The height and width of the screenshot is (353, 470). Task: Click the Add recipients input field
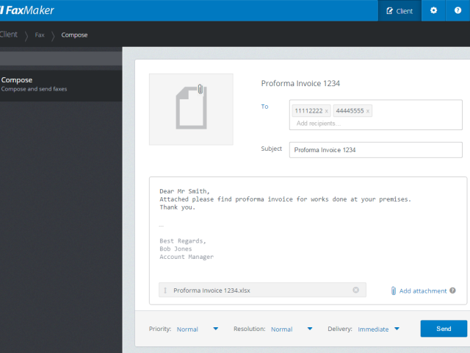[x=345, y=123]
